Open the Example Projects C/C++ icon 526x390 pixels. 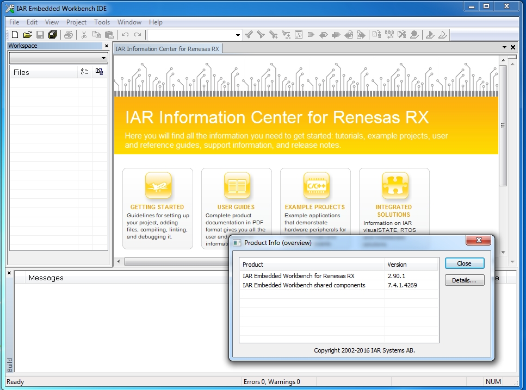tap(316, 185)
